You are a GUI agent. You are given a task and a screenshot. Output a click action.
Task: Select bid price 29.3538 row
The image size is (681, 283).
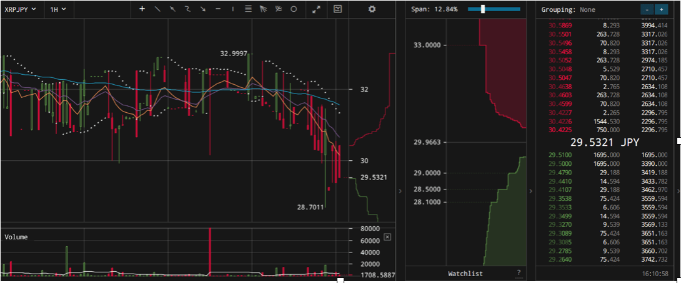[607, 198]
